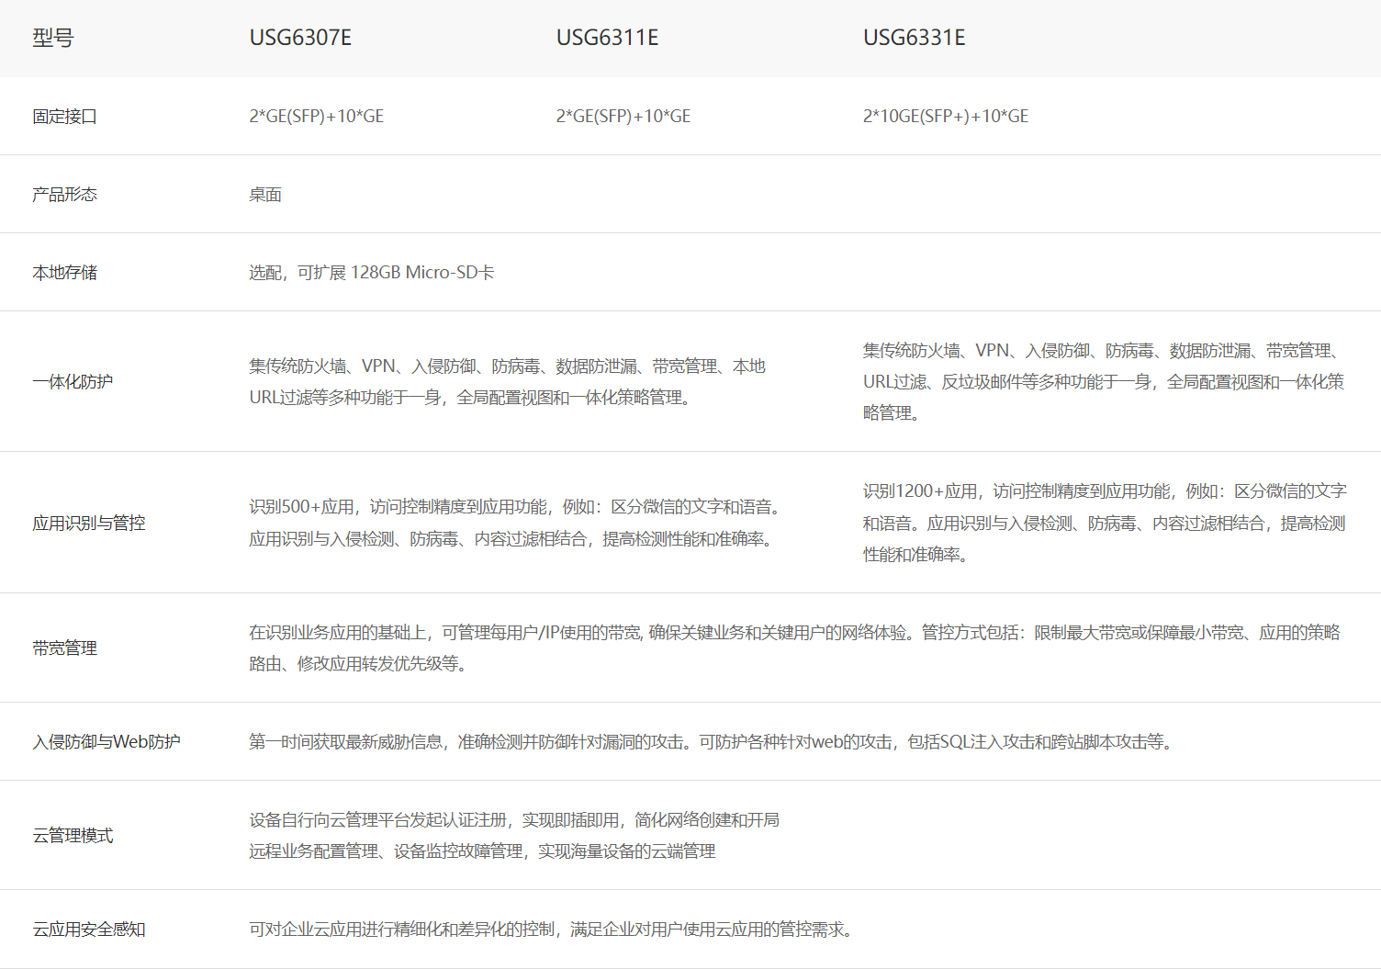Select the 固定接口 row label

tap(64, 117)
